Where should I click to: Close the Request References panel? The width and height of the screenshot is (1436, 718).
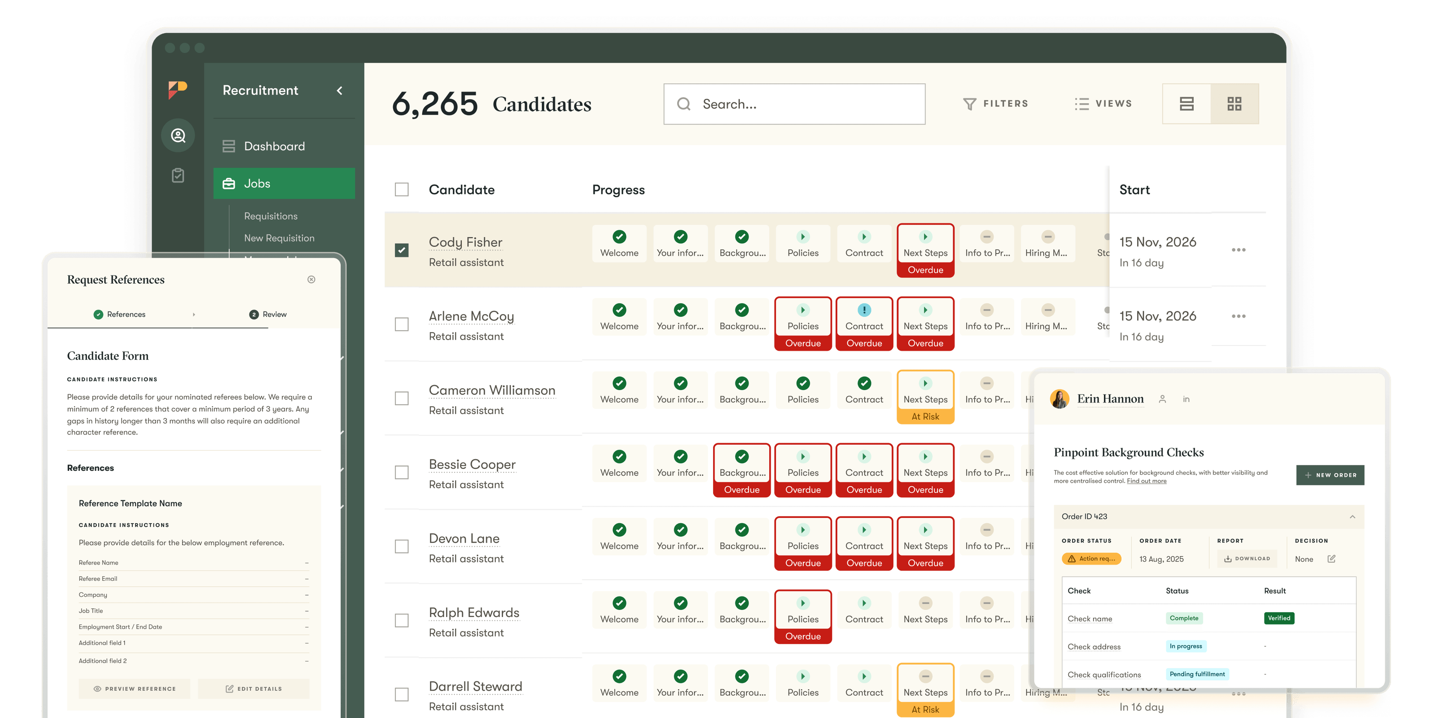(x=311, y=279)
